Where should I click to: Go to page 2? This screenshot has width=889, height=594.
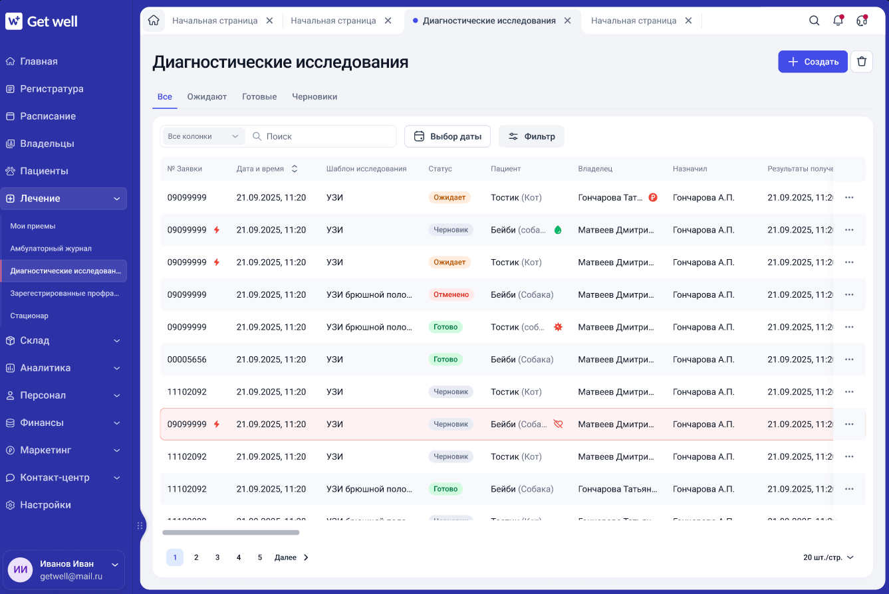point(196,557)
